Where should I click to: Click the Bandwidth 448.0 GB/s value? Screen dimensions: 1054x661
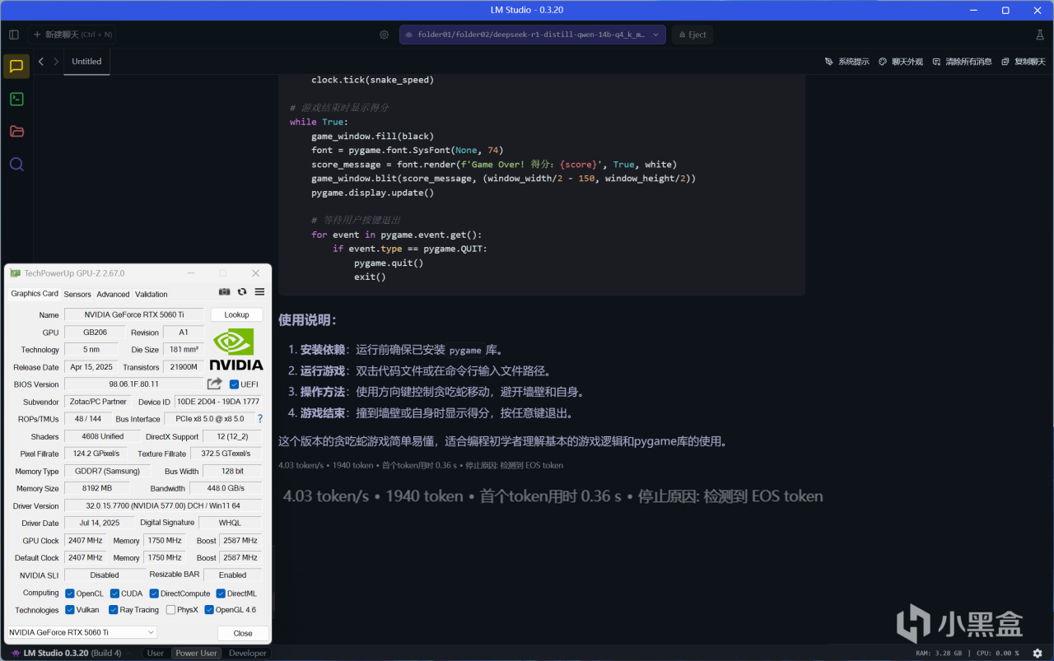click(x=226, y=488)
